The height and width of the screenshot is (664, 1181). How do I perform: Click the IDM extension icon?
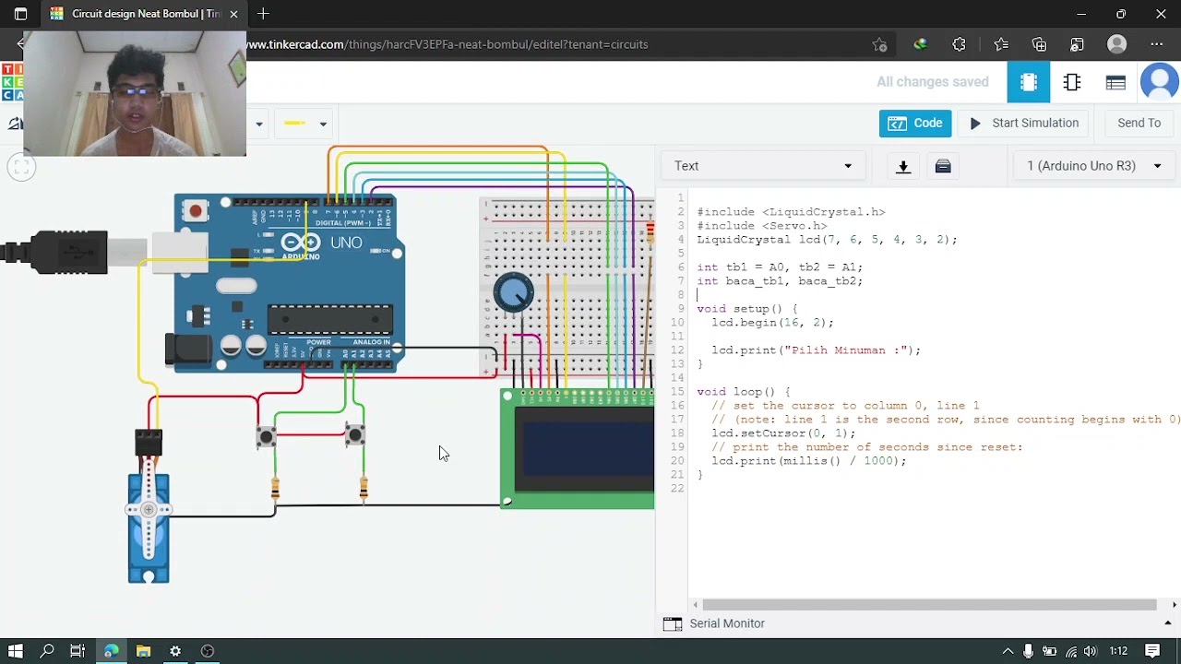(920, 44)
